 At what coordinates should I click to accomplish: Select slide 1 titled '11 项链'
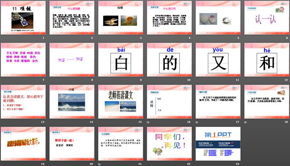[x=23, y=18]
